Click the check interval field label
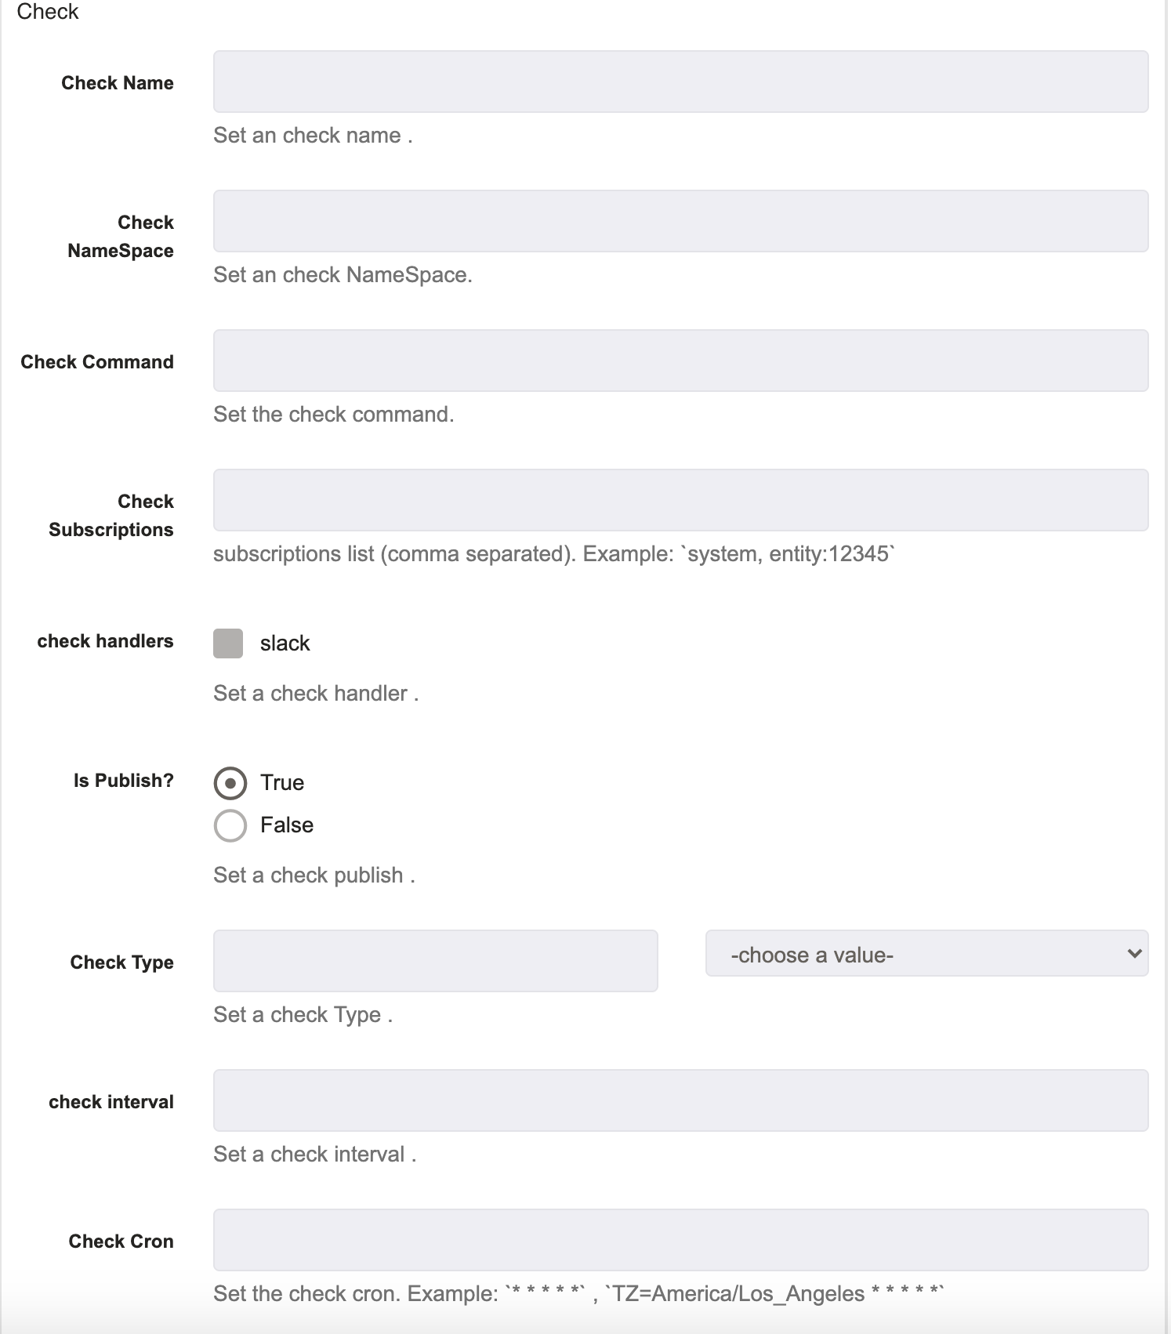 tap(111, 1102)
